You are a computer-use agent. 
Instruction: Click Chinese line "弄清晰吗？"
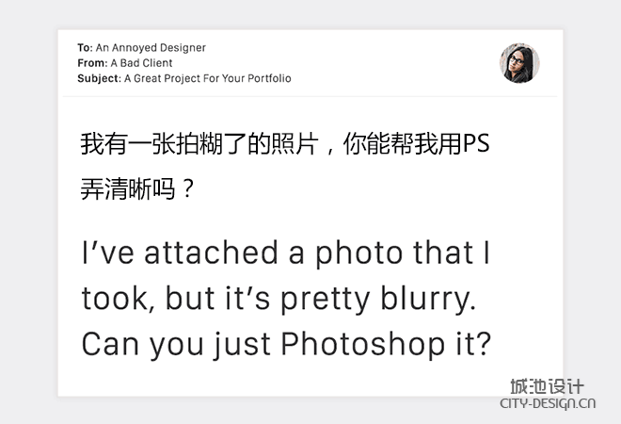pyautogui.click(x=137, y=189)
